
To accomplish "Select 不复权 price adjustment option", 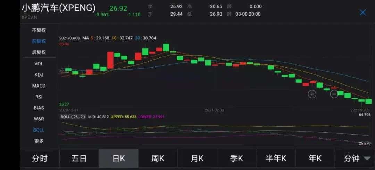I will pos(39,30).
